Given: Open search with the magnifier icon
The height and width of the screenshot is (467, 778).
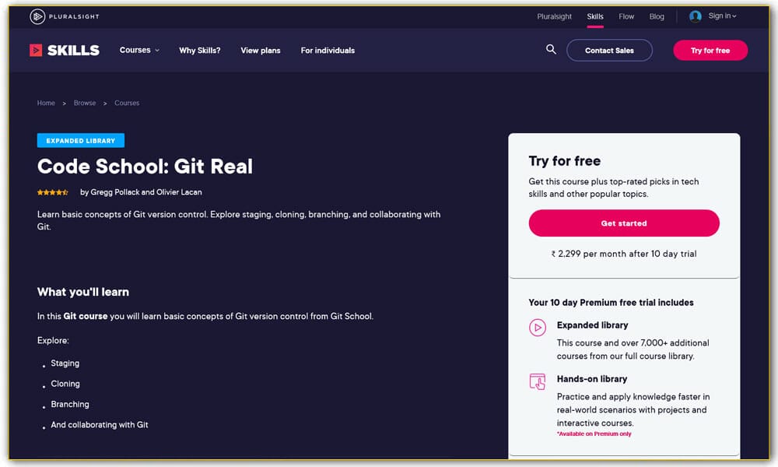Looking at the screenshot, I should 551,50.
